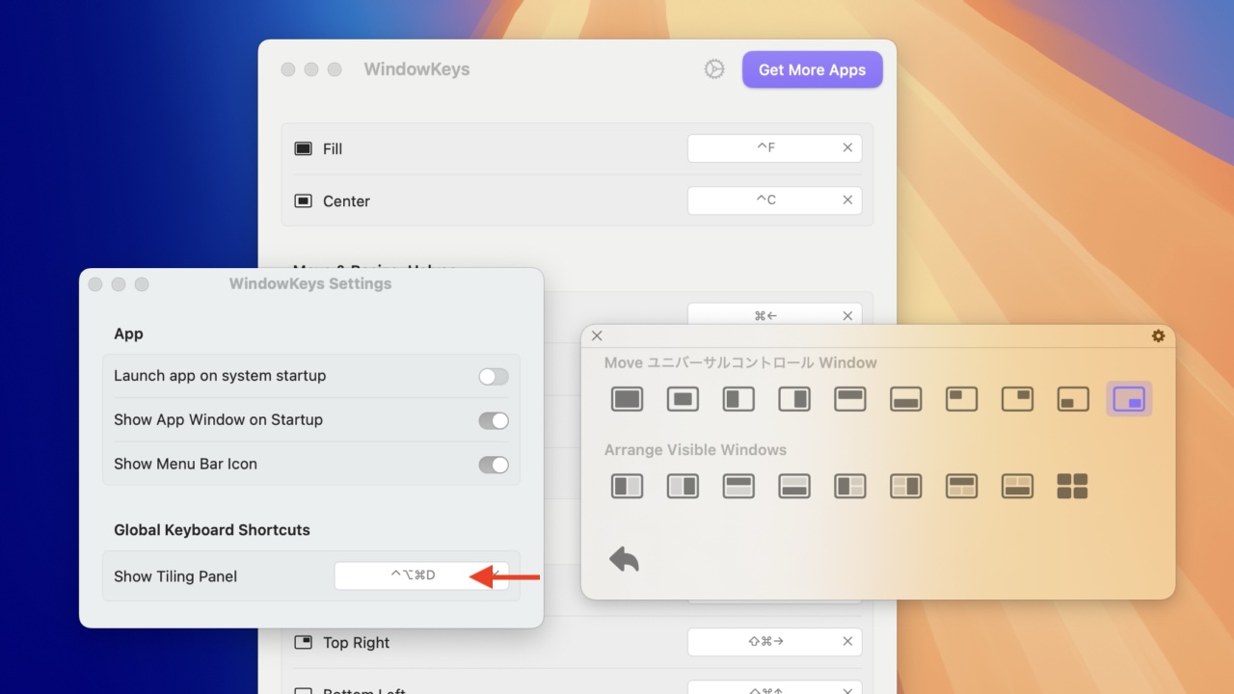Arrange two windows with top emphasized

pos(738,486)
